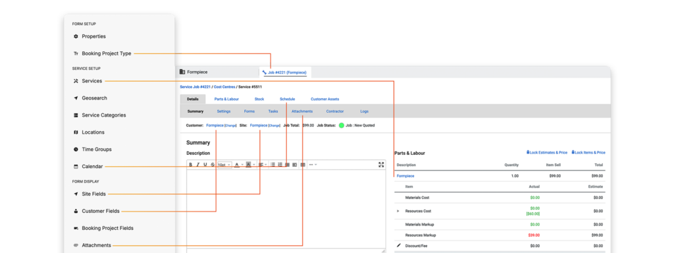Toggle strikethrough formatting in editor toolbar
The image size is (674, 253).
213,164
